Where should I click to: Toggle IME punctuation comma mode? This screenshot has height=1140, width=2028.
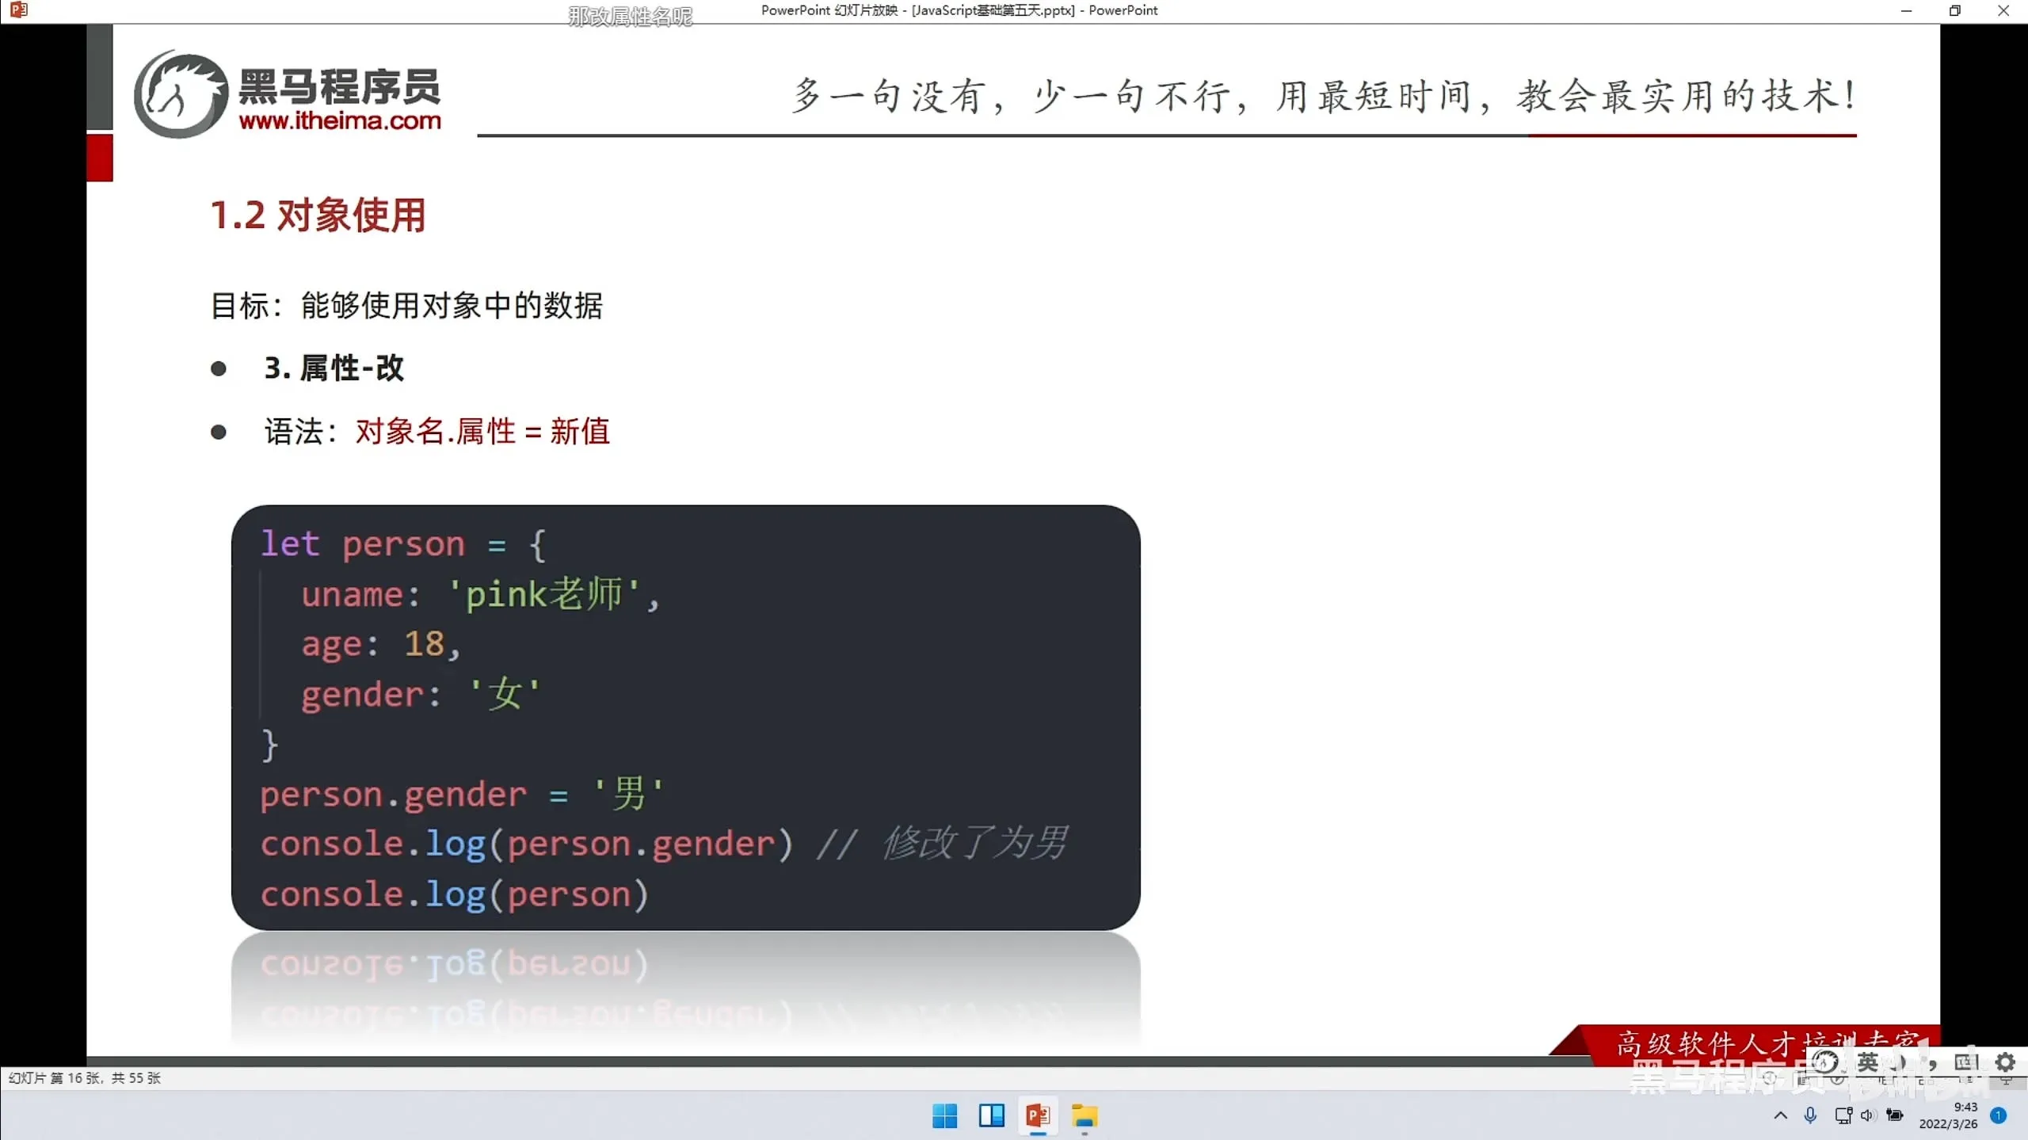(1932, 1064)
